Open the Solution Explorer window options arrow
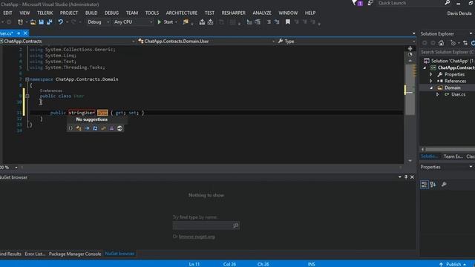The image size is (475, 267). pos(471,33)
